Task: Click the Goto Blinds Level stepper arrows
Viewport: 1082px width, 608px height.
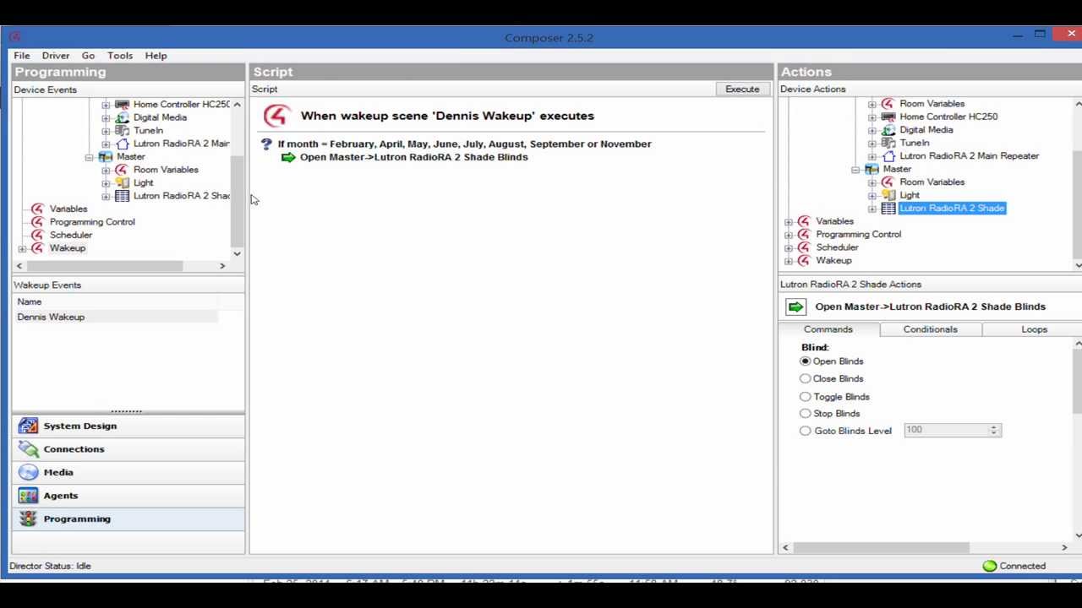Action: (x=994, y=431)
